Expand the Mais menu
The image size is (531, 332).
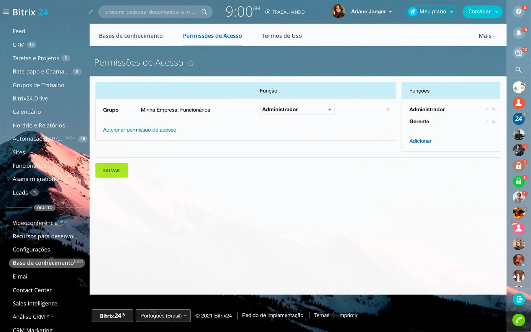(487, 36)
